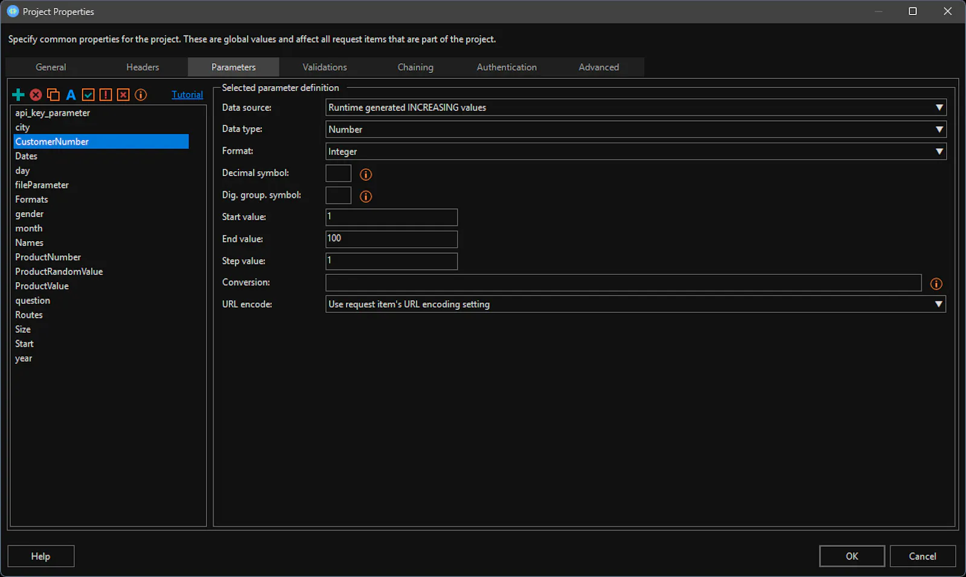The image size is (966, 577).
Task: Select the ProductNumber parameter
Action: pyautogui.click(x=101, y=257)
